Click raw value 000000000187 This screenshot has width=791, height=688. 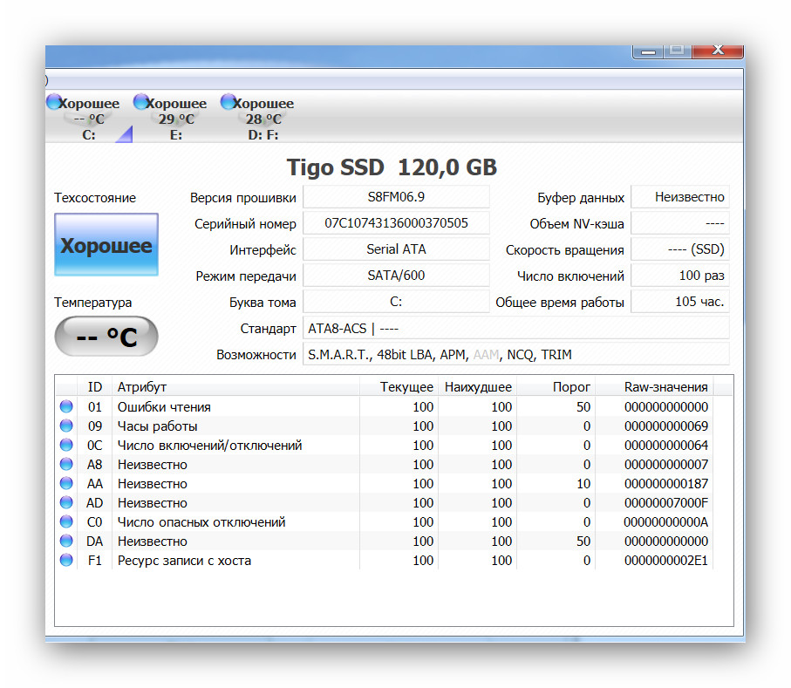[666, 484]
